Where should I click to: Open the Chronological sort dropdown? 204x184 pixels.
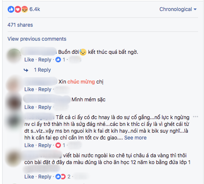(178, 9)
